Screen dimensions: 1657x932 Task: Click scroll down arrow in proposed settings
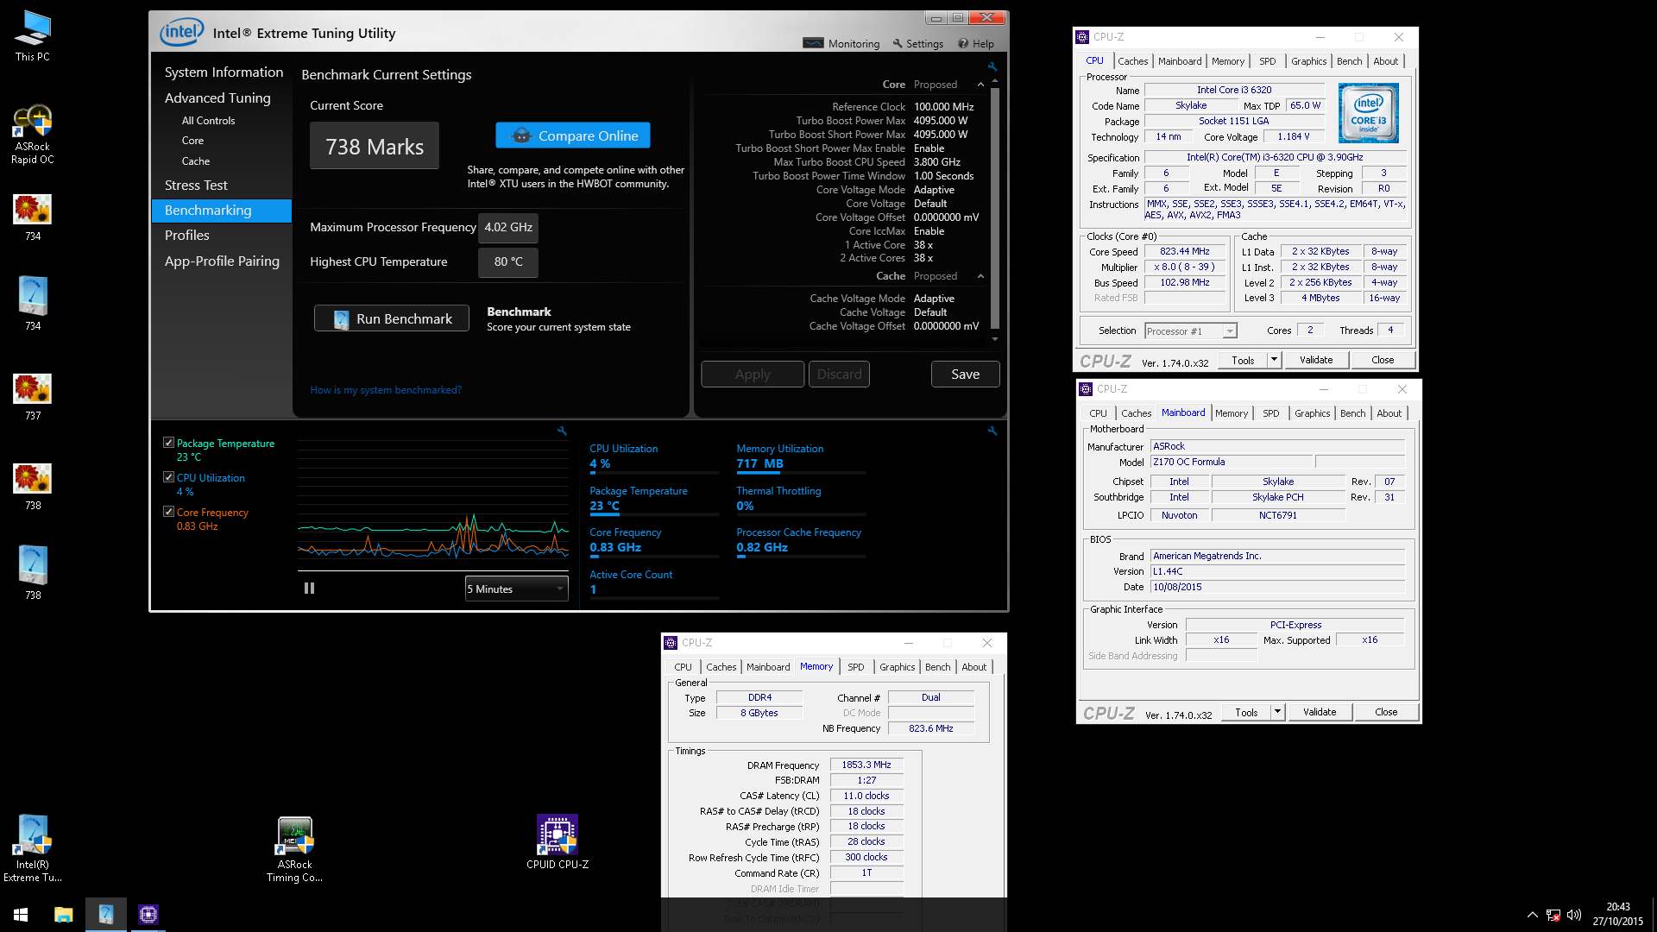point(995,339)
